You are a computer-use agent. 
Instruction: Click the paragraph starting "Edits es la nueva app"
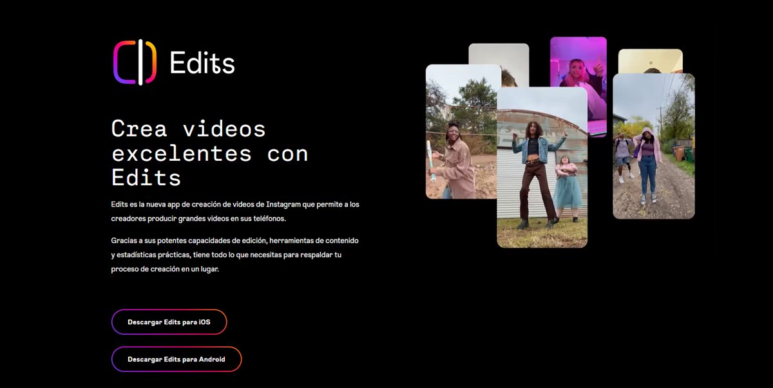[235, 211]
